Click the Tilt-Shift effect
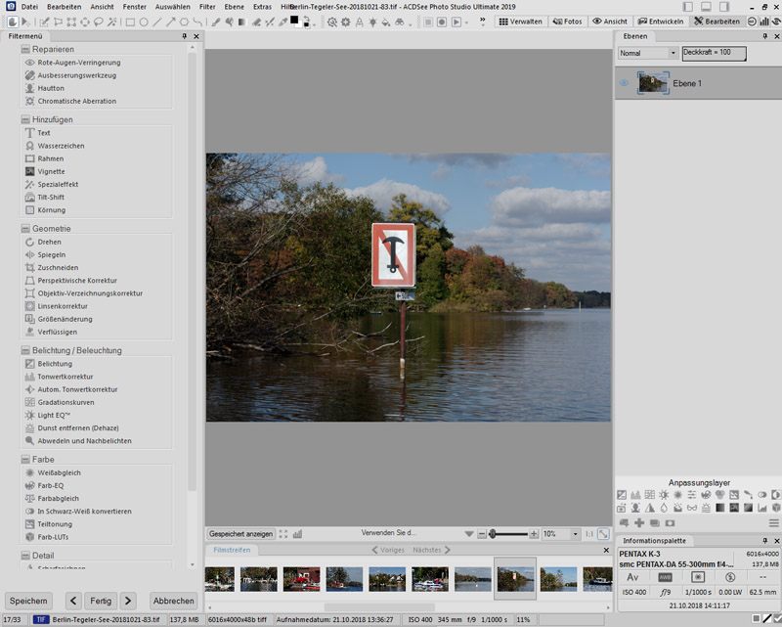The height and width of the screenshot is (627, 782). (x=53, y=197)
